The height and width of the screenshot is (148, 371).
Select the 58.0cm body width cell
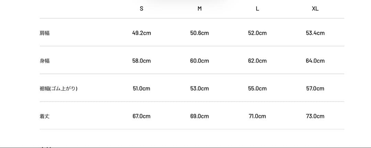click(x=142, y=61)
